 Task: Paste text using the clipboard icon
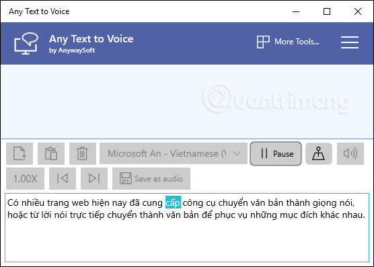(x=51, y=153)
